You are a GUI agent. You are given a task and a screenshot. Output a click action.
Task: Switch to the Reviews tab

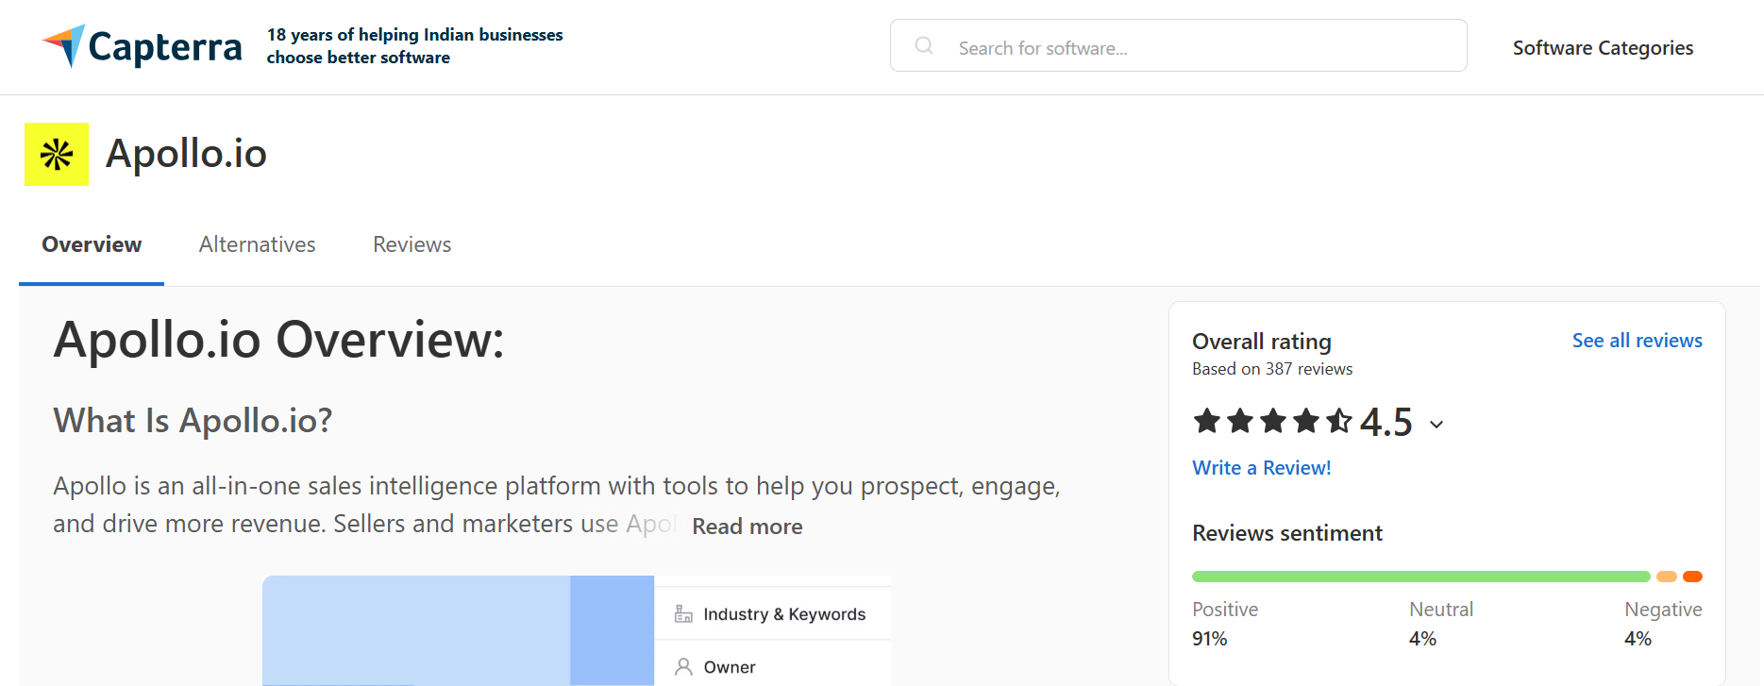coord(412,244)
